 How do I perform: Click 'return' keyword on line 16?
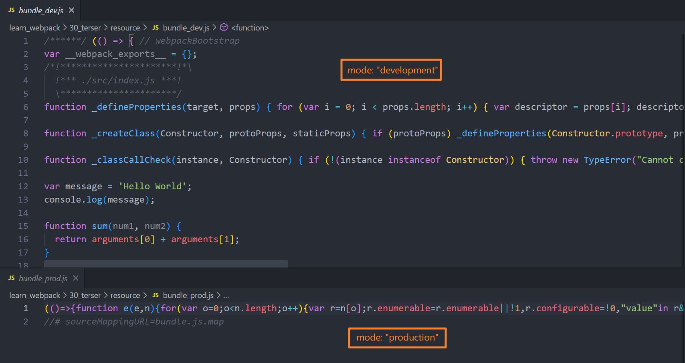pos(71,239)
